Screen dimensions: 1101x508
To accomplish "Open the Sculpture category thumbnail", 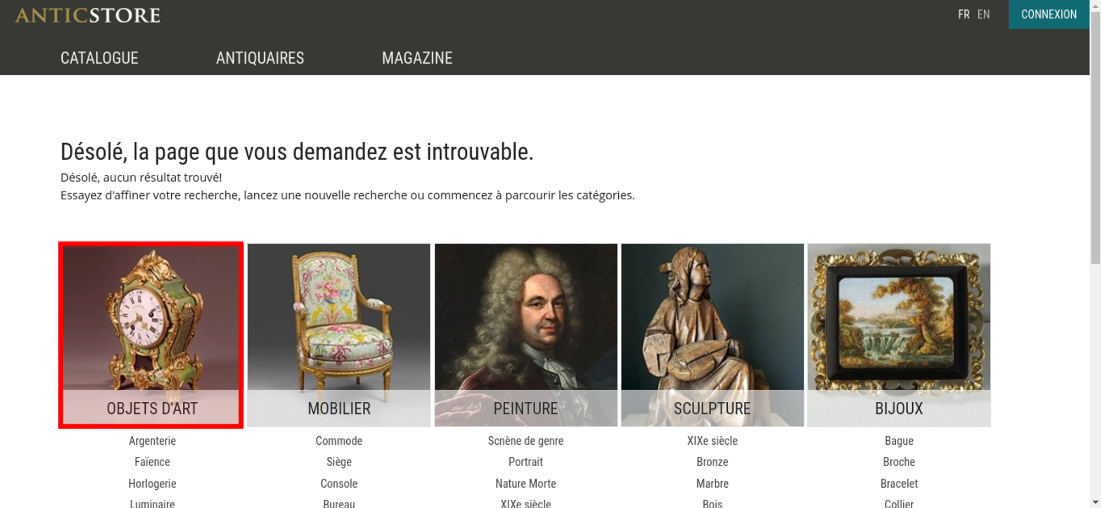I will click(x=712, y=335).
